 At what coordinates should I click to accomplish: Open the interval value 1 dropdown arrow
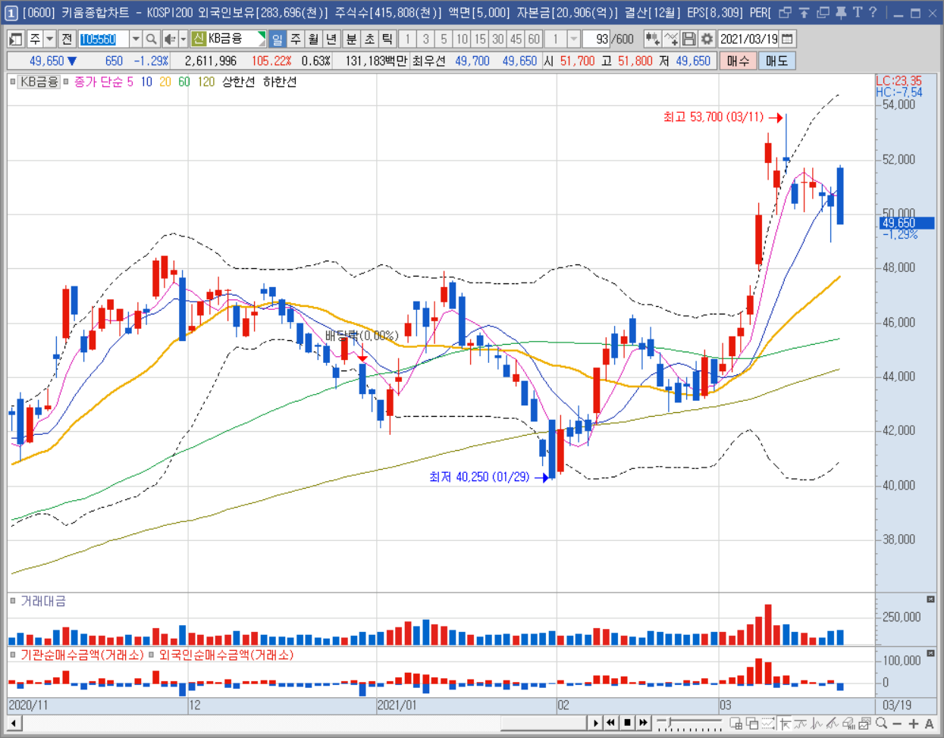tap(574, 39)
